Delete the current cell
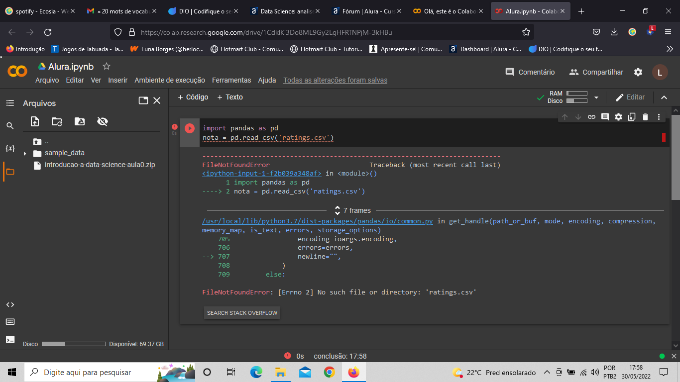Screen dimensions: 680x382 click(645, 117)
